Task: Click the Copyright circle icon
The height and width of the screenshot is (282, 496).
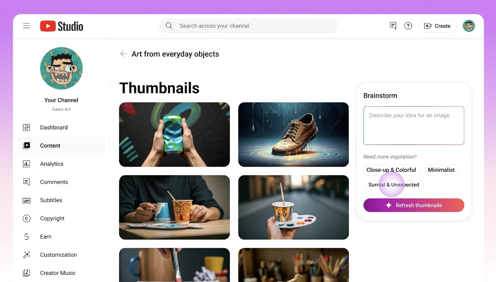Action: tap(27, 219)
